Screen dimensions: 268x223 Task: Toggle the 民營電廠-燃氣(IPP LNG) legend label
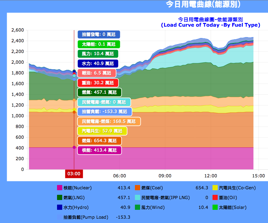[x=166, y=198]
